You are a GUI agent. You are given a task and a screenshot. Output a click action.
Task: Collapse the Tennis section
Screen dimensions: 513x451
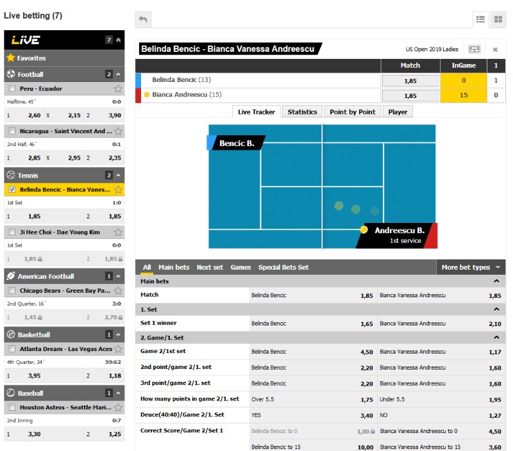pos(119,175)
